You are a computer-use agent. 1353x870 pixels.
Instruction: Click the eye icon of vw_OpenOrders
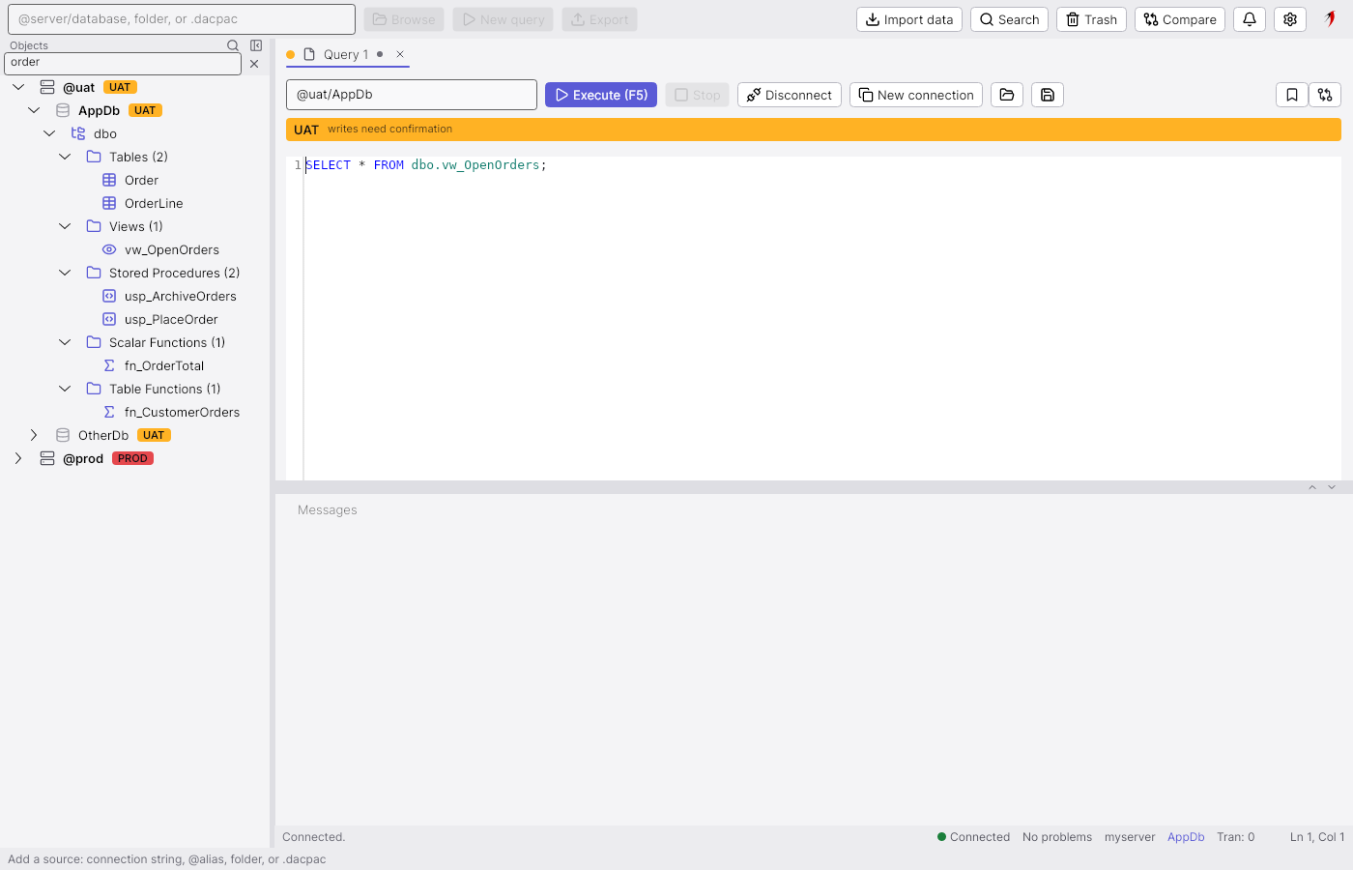coord(109,249)
